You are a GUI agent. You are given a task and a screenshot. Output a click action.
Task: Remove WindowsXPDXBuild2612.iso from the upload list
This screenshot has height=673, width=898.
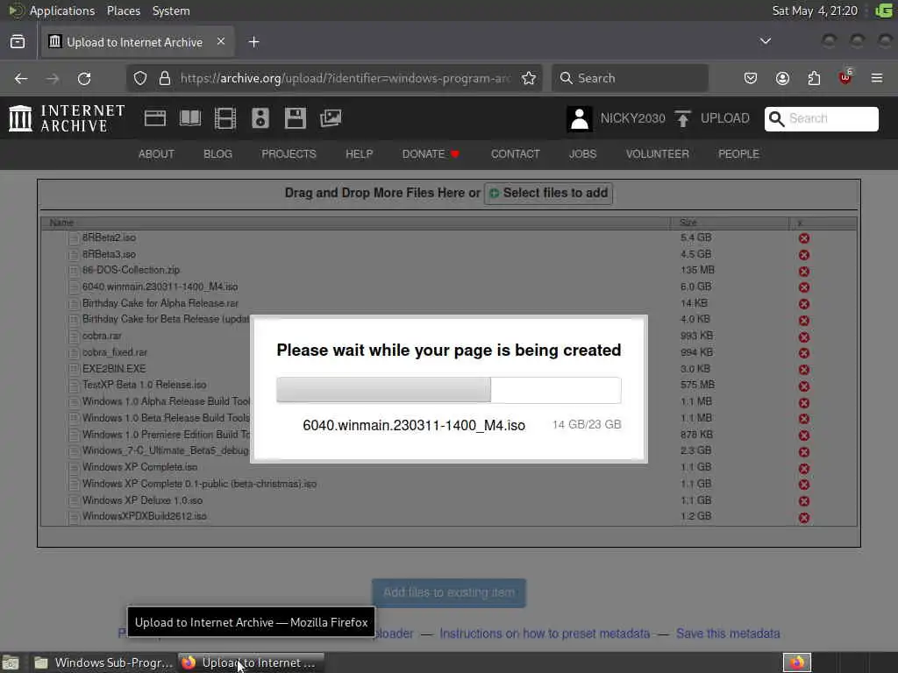point(804,517)
